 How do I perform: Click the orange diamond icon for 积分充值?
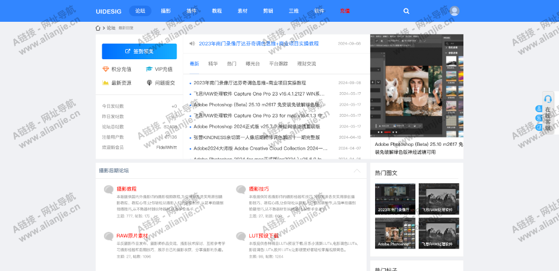106,69
